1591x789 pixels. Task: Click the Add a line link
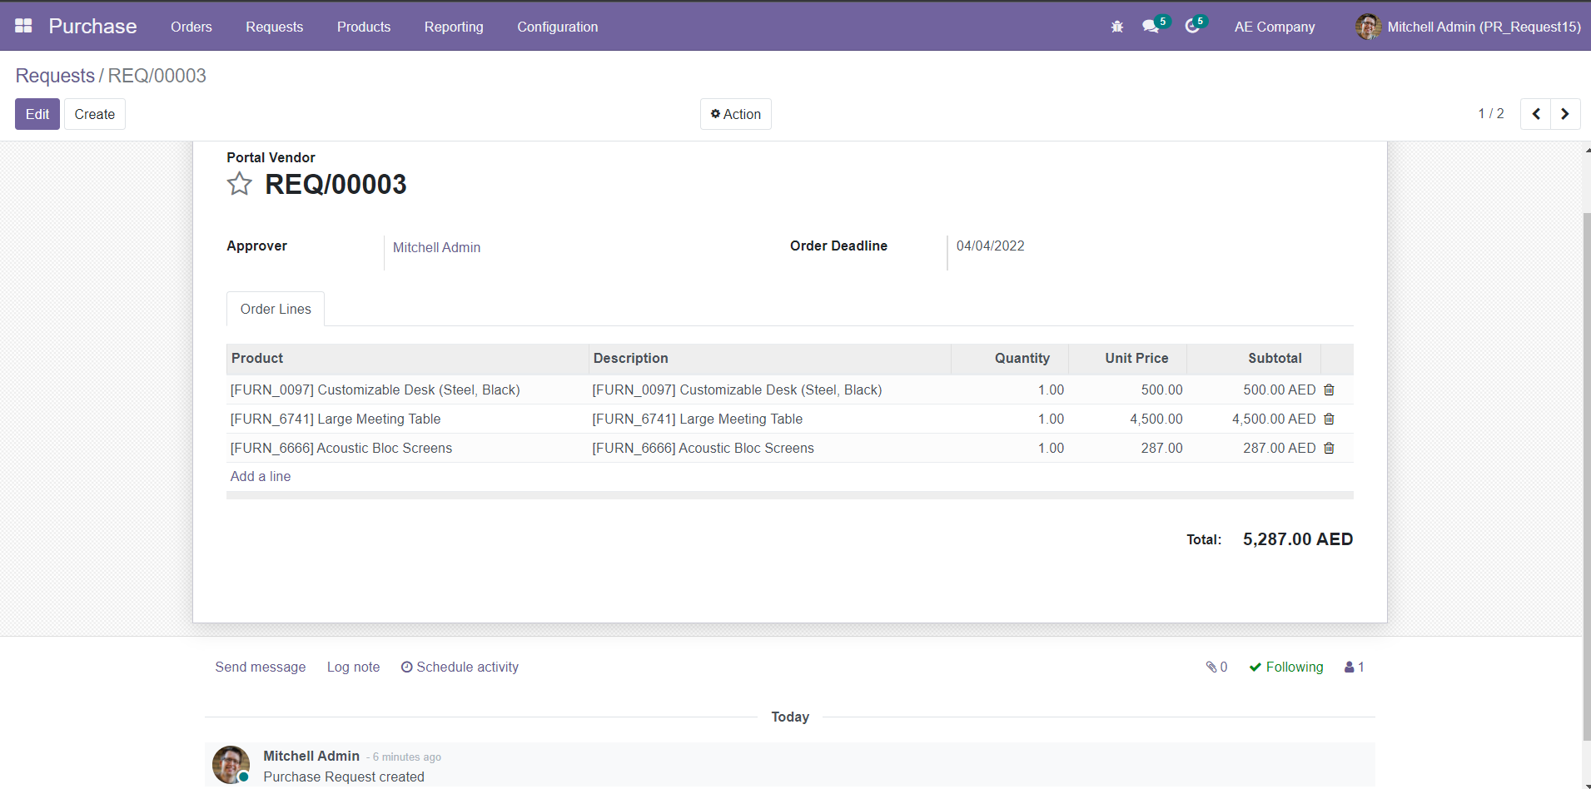(x=261, y=476)
